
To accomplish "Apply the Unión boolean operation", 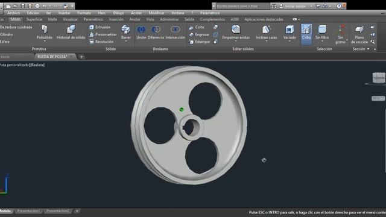I will pos(141,32).
